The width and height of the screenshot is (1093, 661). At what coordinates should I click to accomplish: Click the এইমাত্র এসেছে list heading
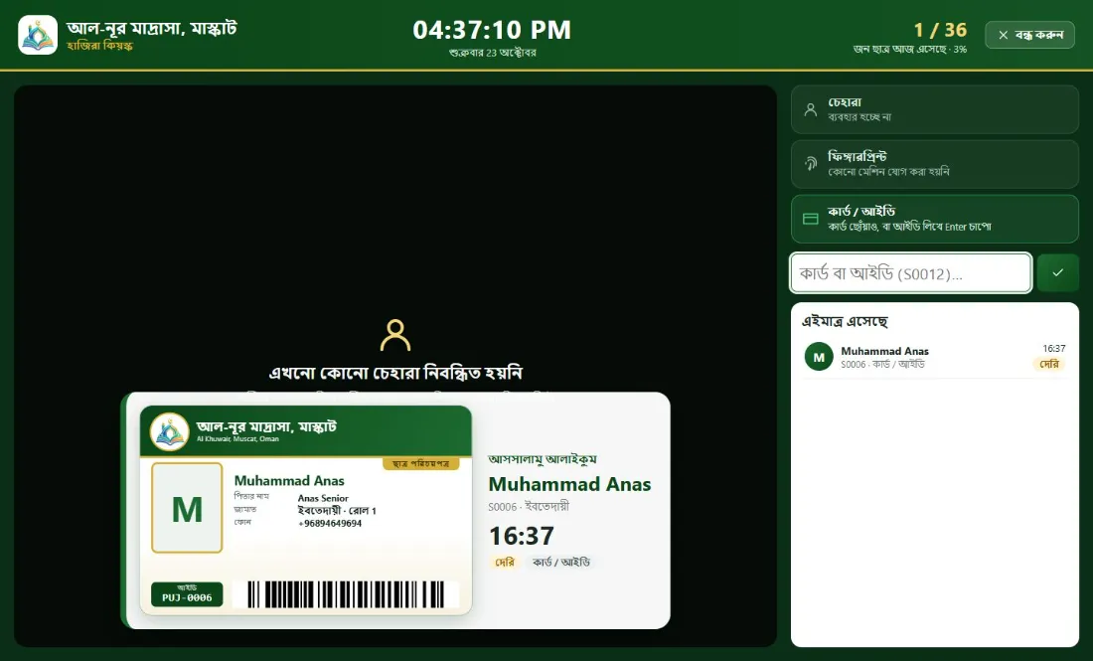point(845,321)
